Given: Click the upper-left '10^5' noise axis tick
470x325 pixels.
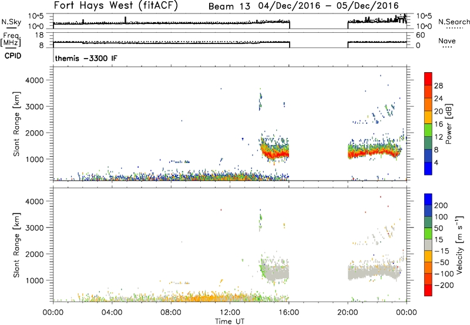Looking at the screenshot, I should click(x=36, y=16).
